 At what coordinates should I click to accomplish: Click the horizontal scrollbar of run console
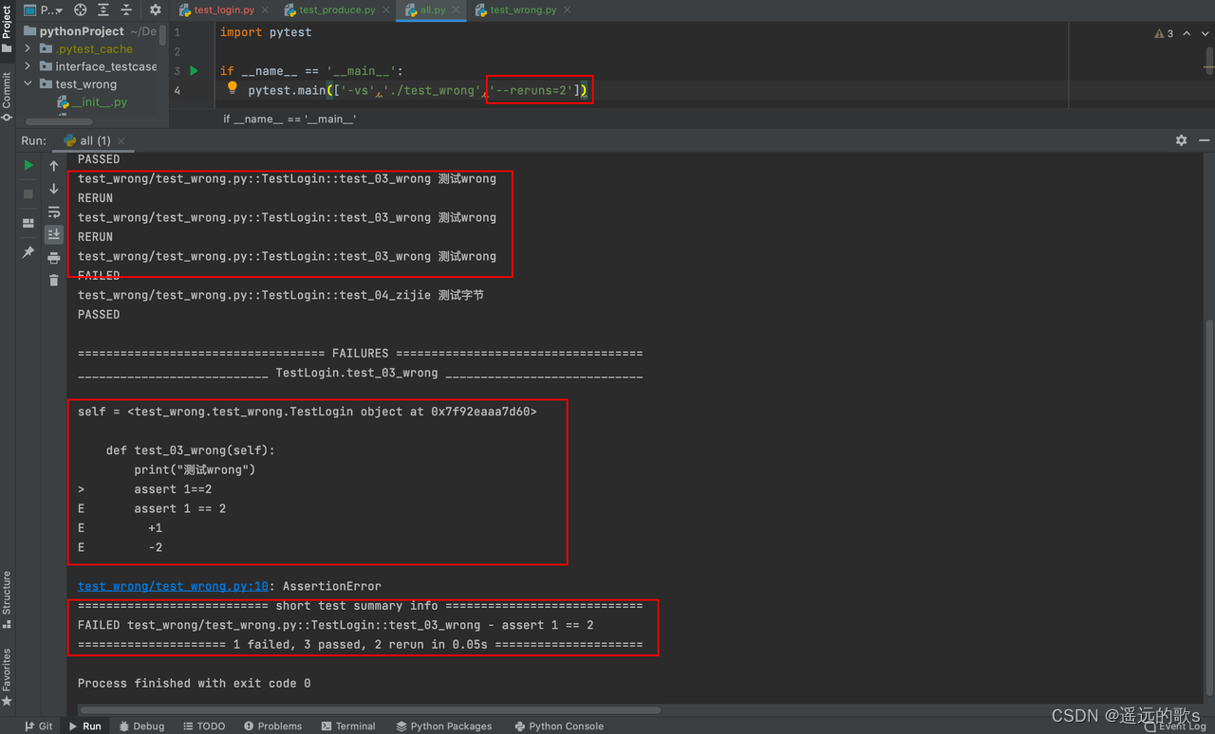pyautogui.click(x=370, y=709)
